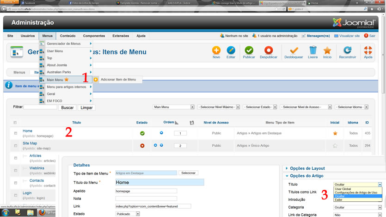386x217 pixels.
Task: Open the Conteúdo menu
Action: tap(67, 36)
